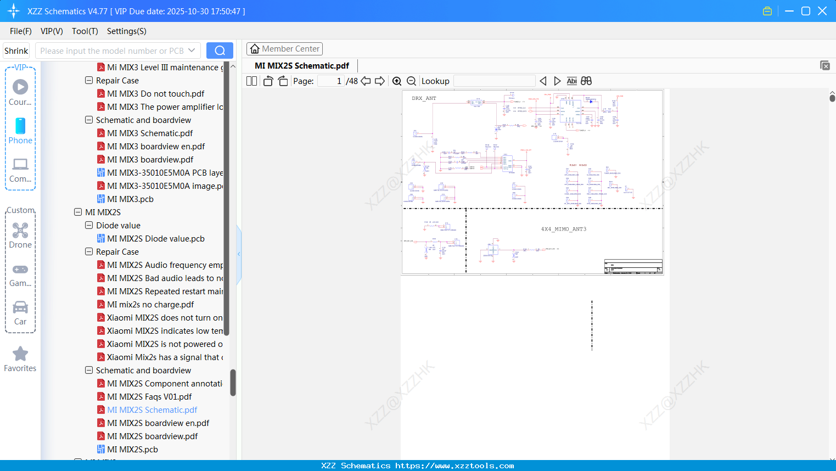Click the DRX_ANT schematic page
This screenshot has height=471, width=836.
coord(532,182)
